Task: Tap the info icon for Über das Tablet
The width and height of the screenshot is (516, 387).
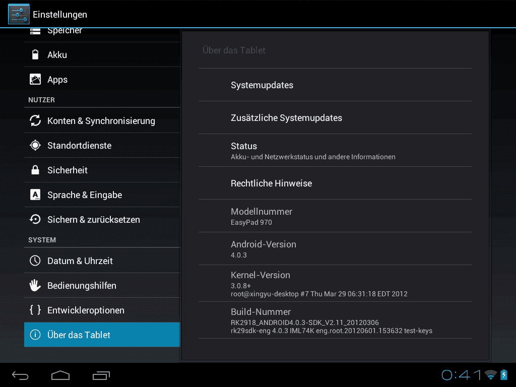Action: [35, 335]
